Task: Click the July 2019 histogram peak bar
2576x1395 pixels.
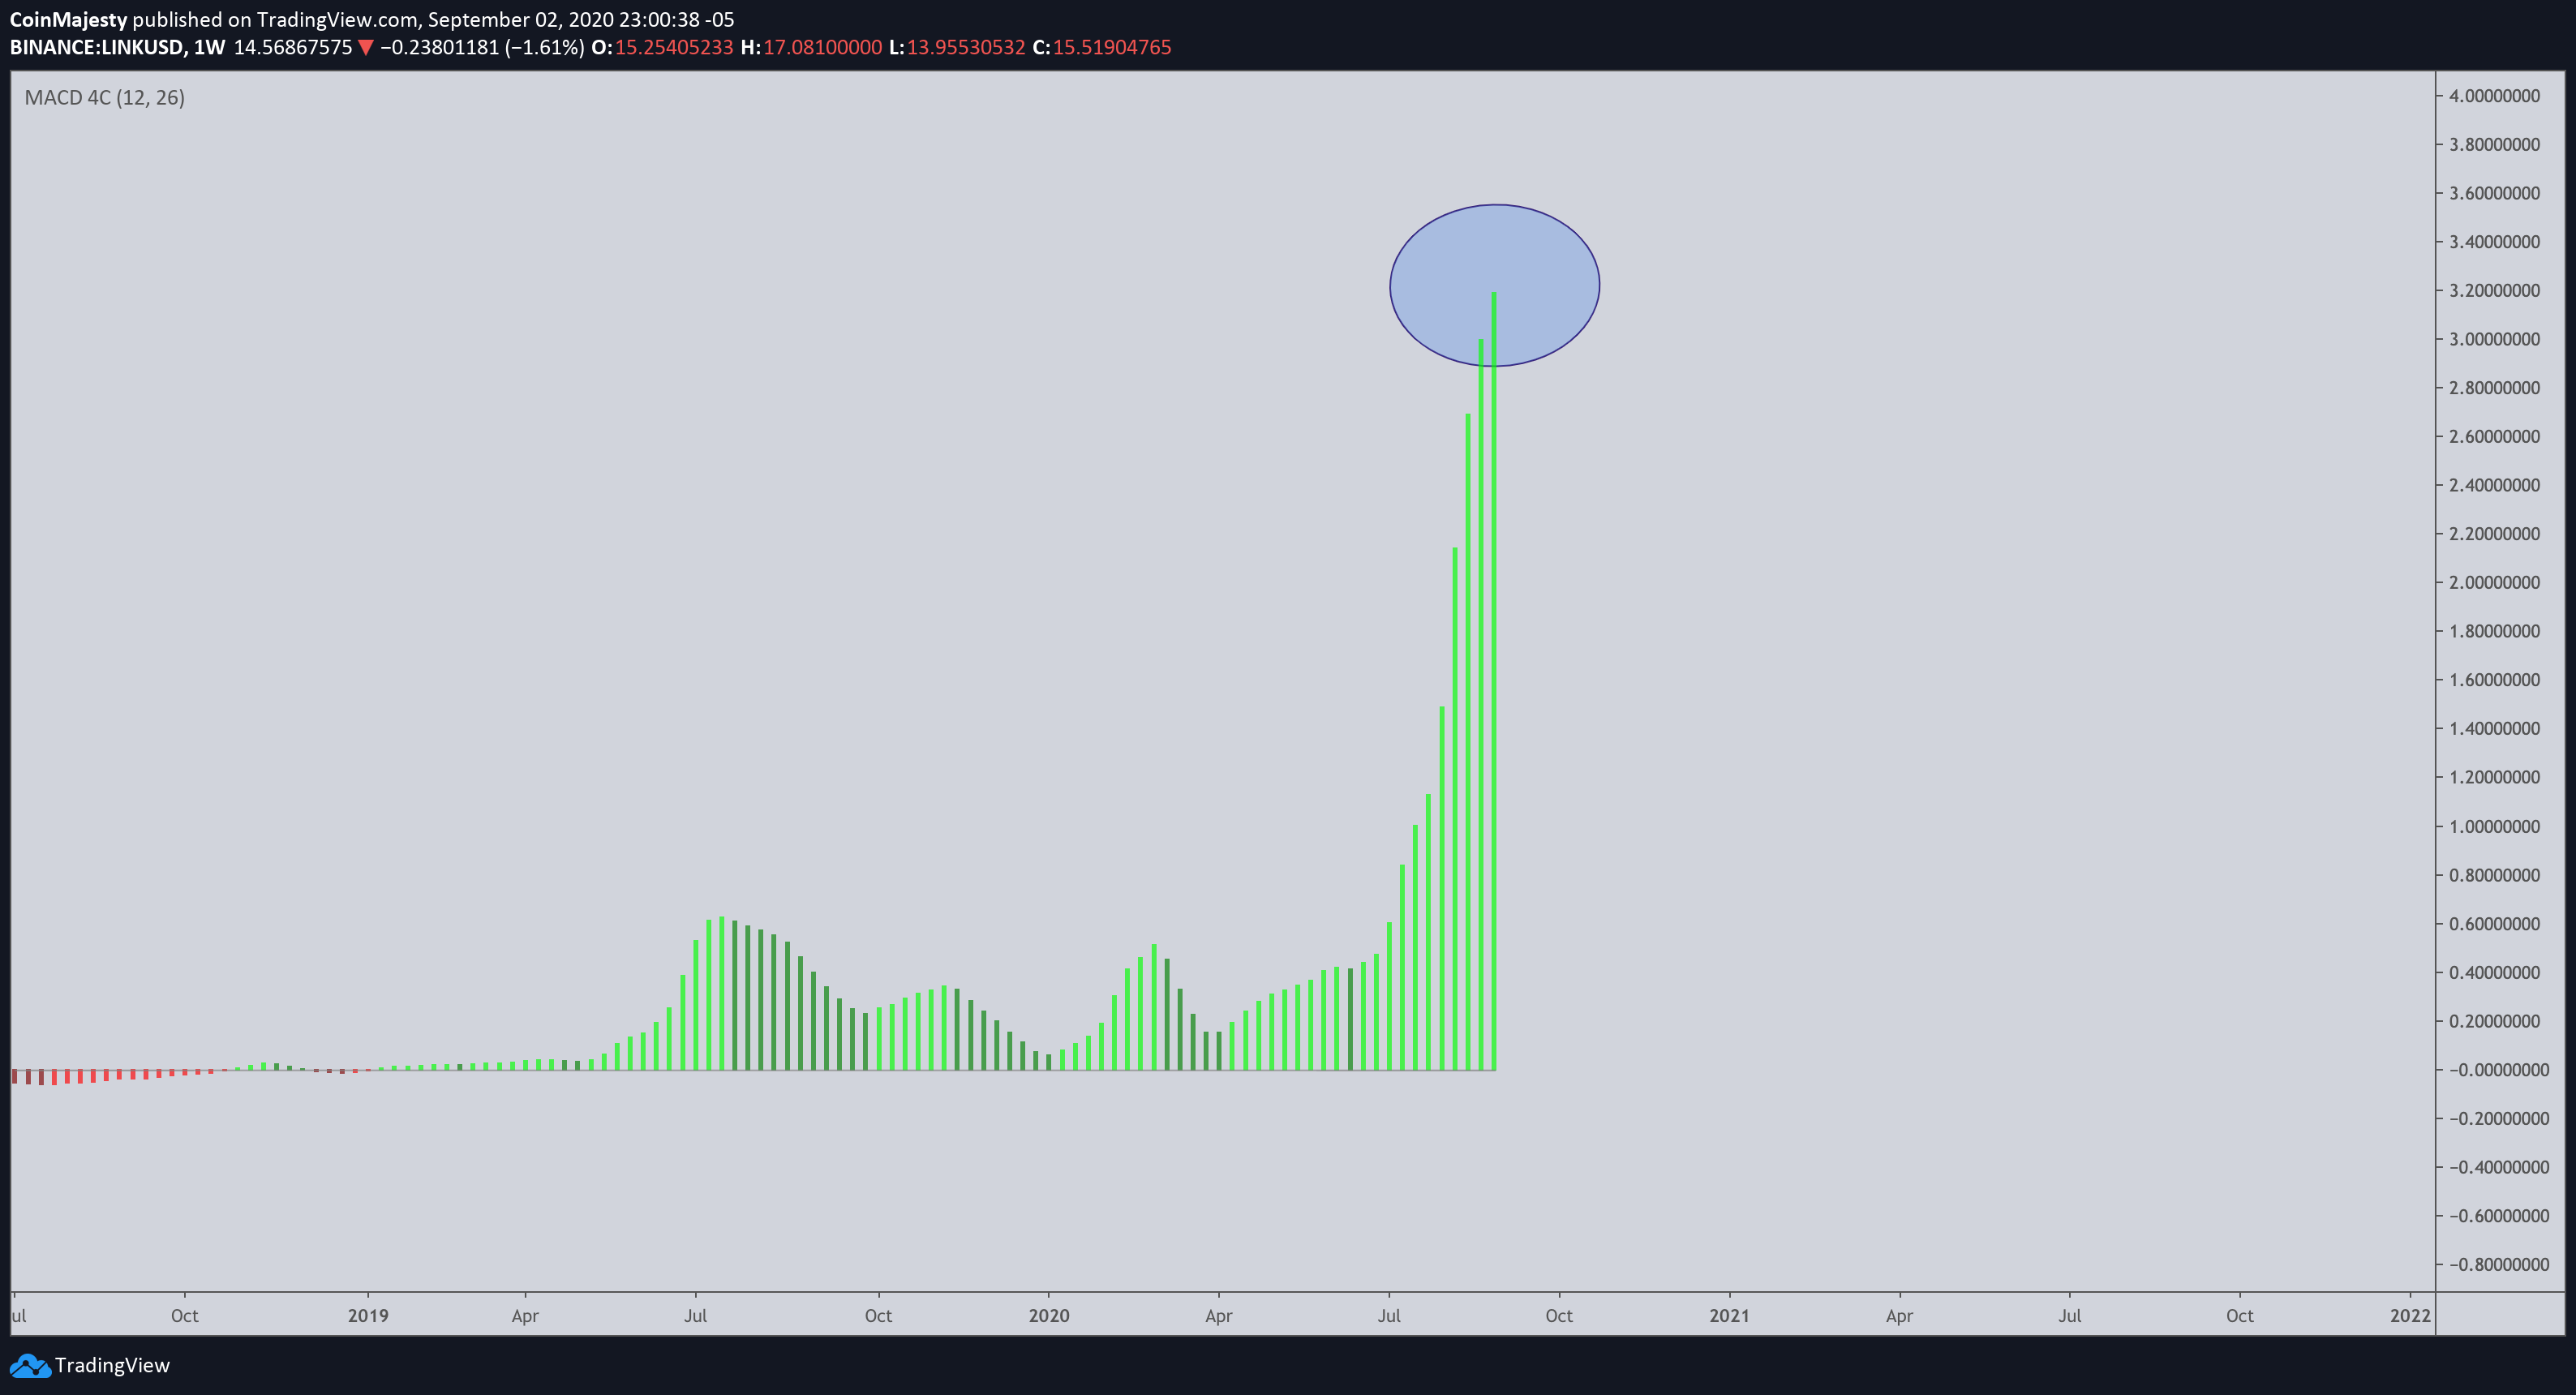Action: pos(721,993)
